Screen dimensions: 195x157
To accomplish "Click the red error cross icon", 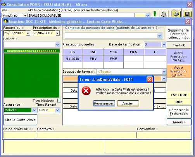I will point(86,91).
